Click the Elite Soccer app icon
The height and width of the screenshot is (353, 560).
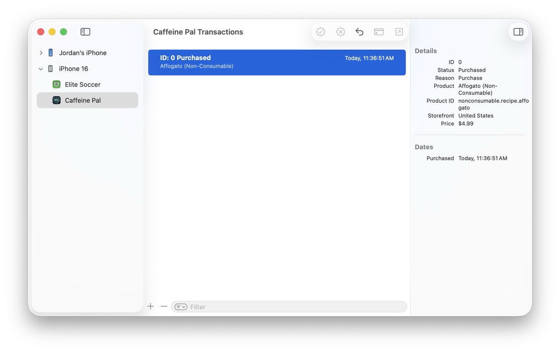tap(56, 84)
